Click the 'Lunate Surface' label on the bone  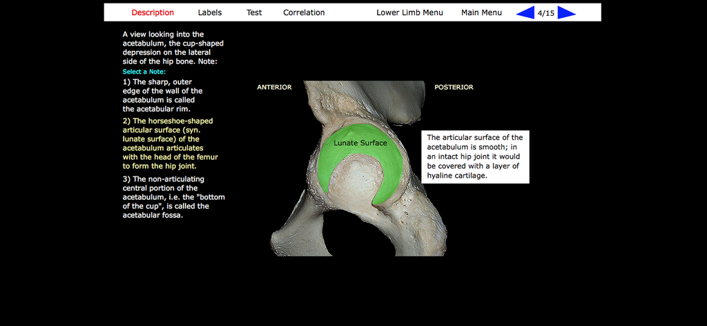click(360, 143)
